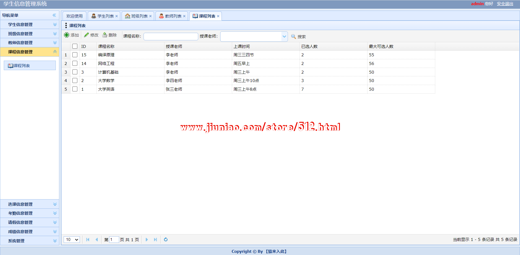Click the 删除 button label
The height and width of the screenshot is (255, 520).
click(113, 35)
